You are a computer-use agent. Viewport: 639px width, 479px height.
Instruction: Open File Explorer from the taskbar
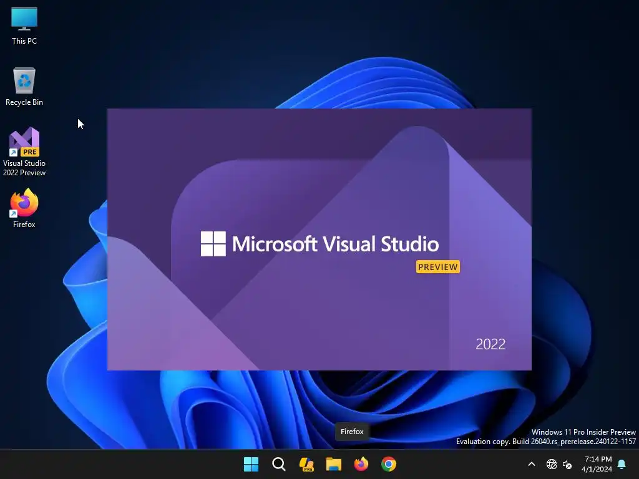pyautogui.click(x=334, y=464)
